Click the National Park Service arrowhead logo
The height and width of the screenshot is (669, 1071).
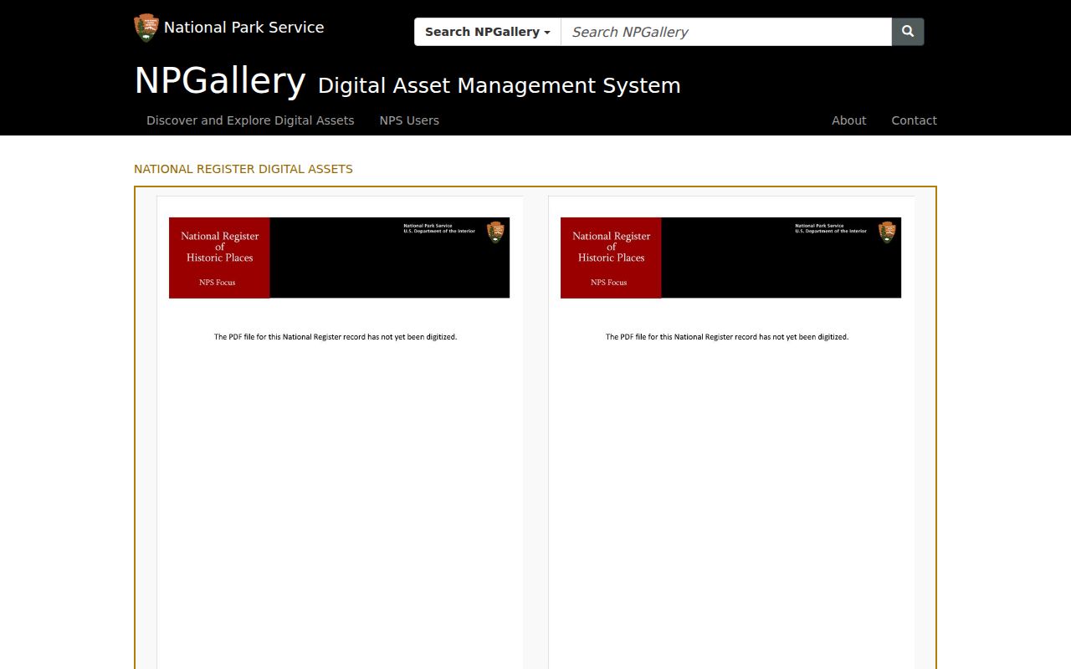pyautogui.click(x=146, y=28)
